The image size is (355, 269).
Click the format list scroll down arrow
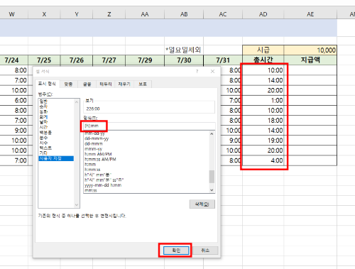click(212, 190)
